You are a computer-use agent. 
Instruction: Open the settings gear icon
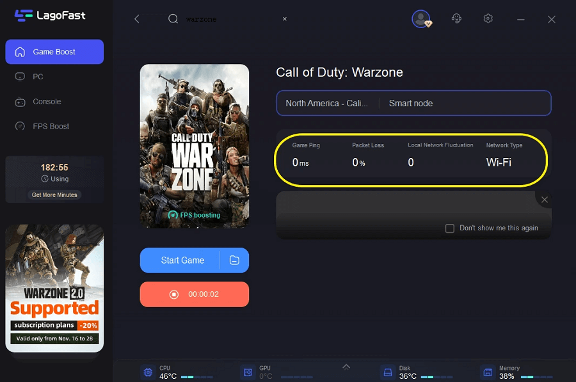(488, 19)
